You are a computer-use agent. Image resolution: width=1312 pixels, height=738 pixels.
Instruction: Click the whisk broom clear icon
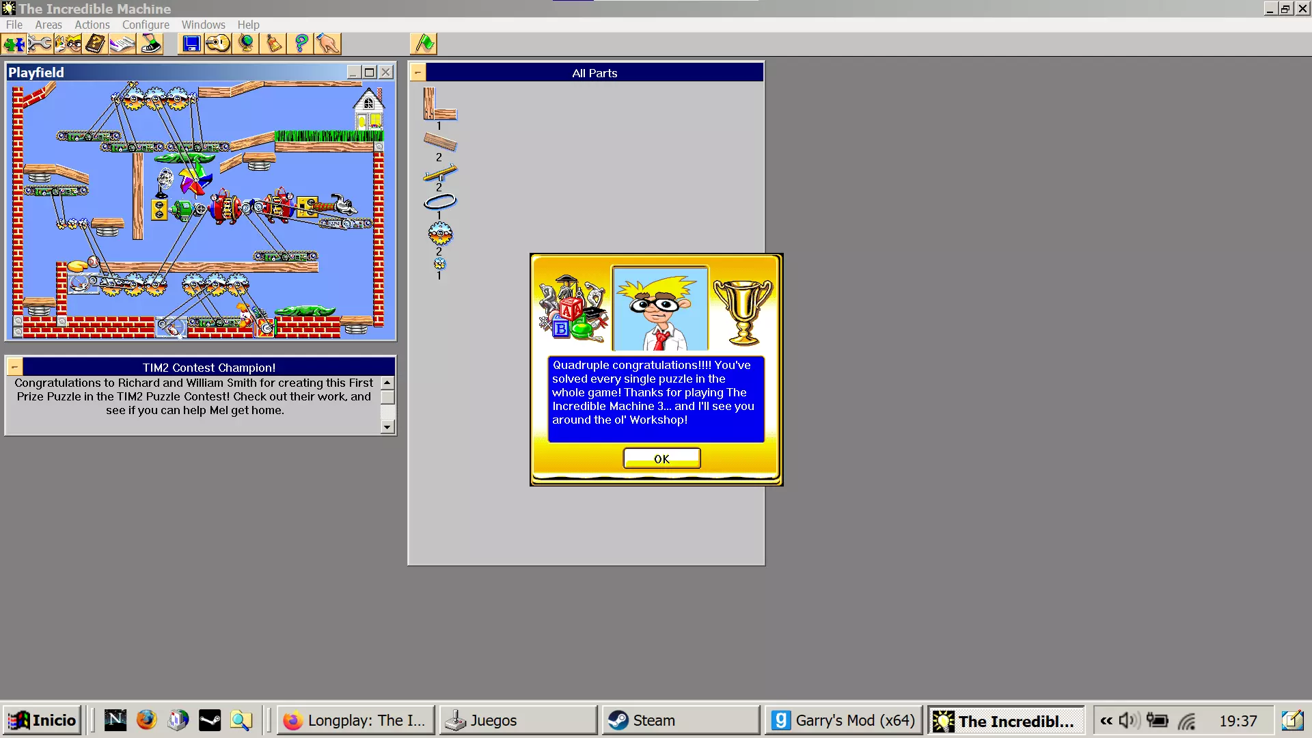point(273,44)
